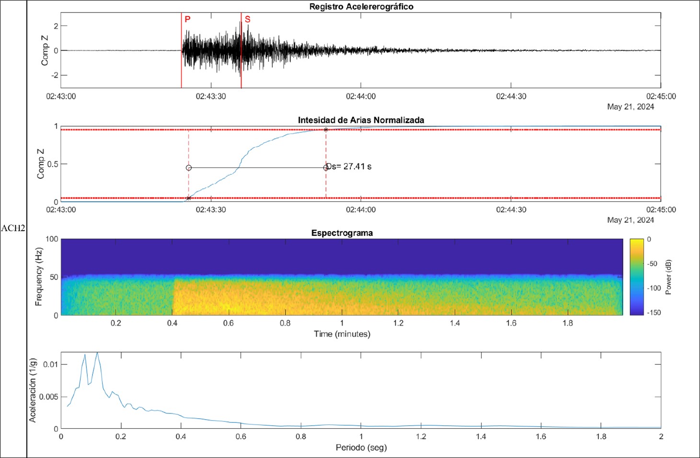Image resolution: width=700 pixels, height=458 pixels.
Task: Click the 'Aceleración (1/g)' axis label
Action: [x=33, y=390]
